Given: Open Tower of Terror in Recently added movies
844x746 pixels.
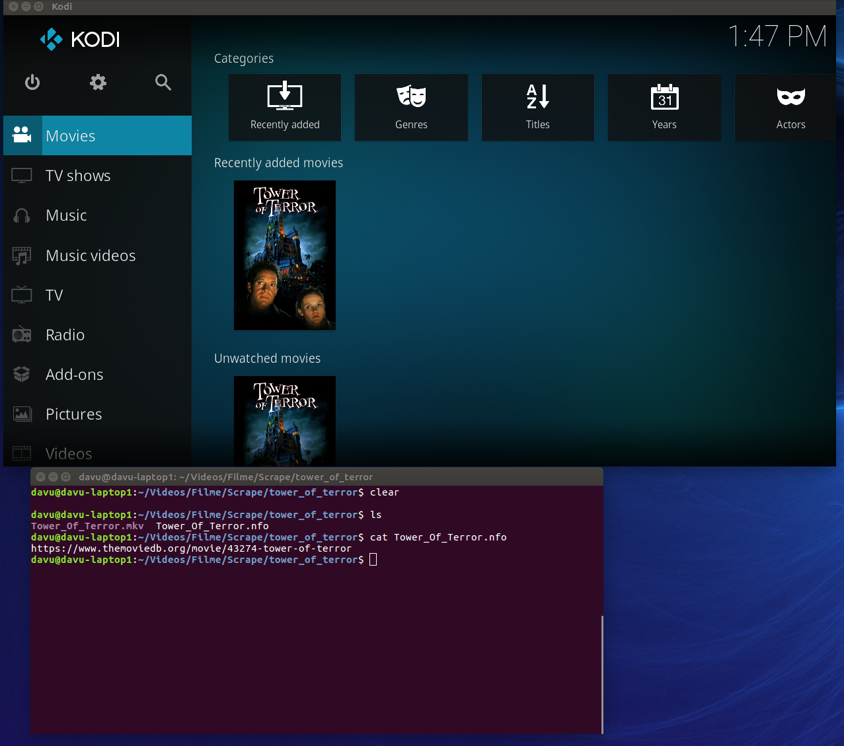Looking at the screenshot, I should click(x=285, y=255).
